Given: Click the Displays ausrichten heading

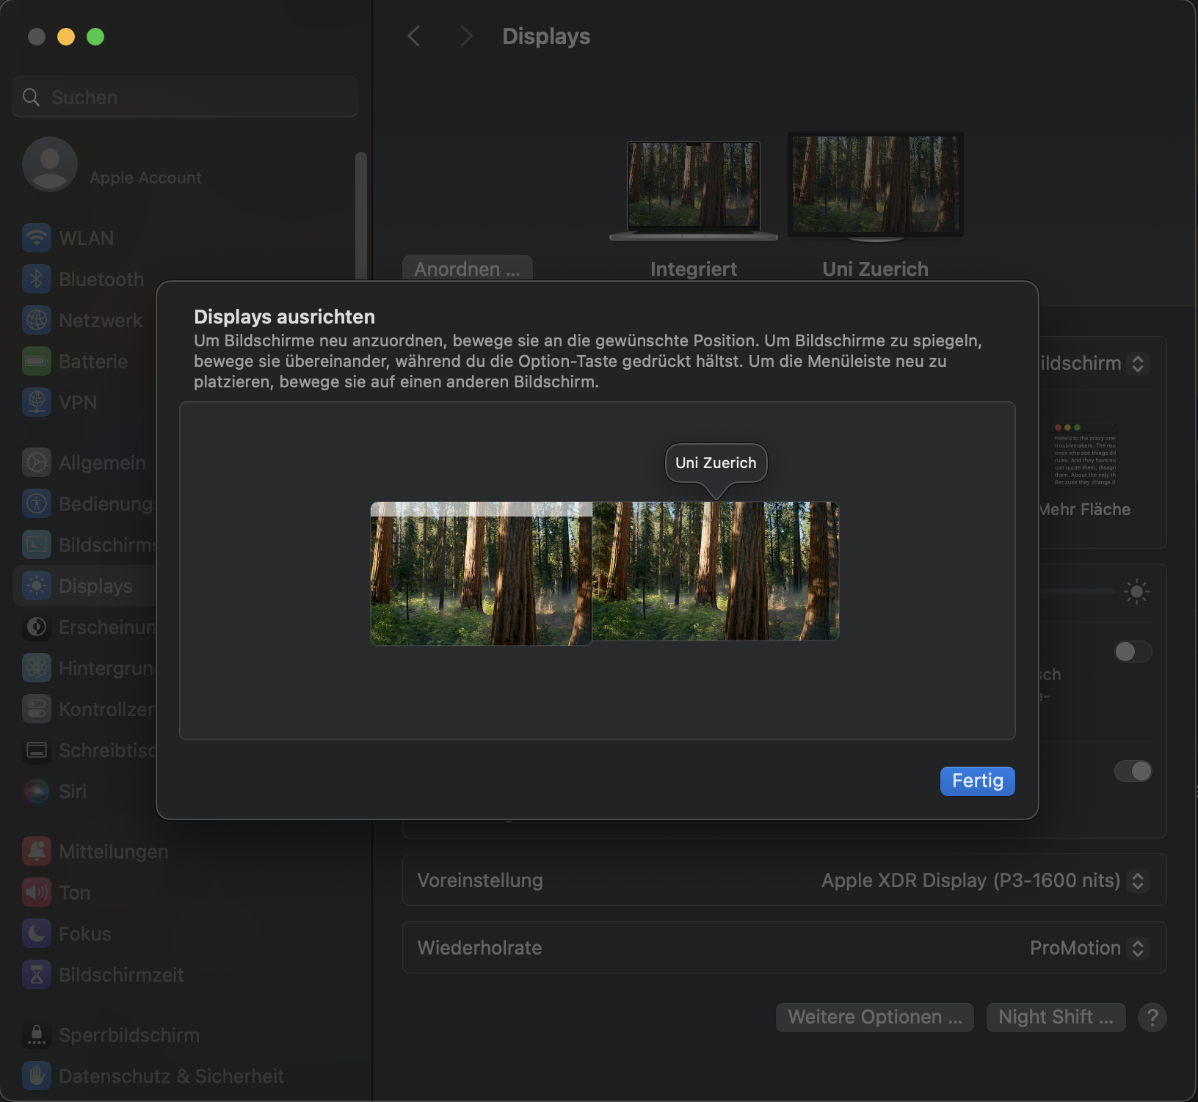Looking at the screenshot, I should 285,317.
